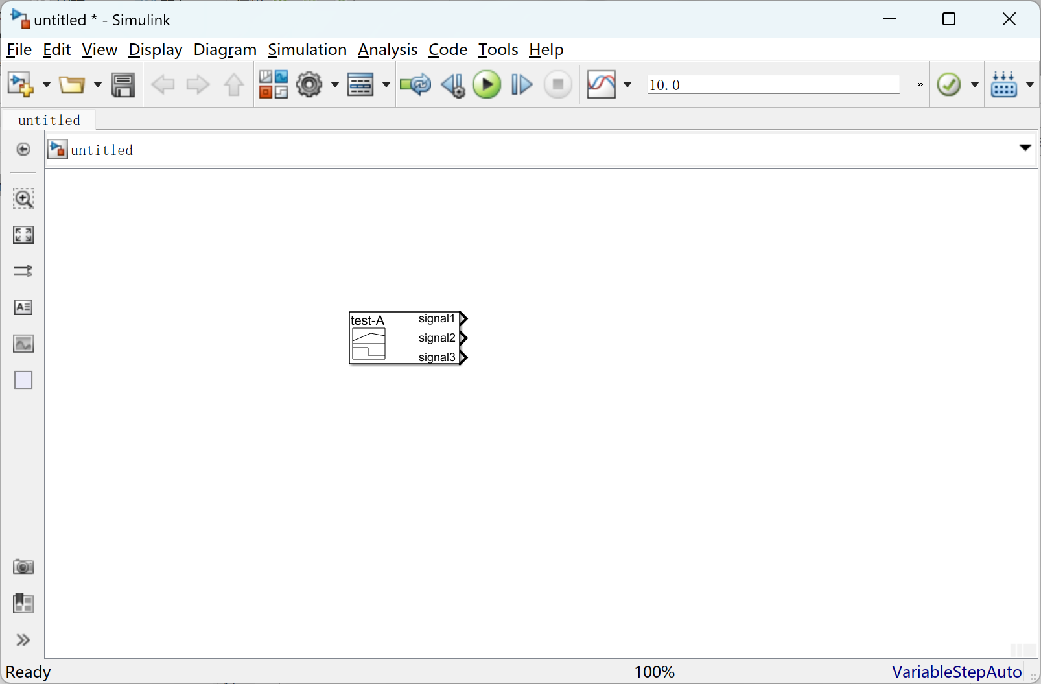Maximize the Simulink window
1041x684 pixels.
coord(949,19)
